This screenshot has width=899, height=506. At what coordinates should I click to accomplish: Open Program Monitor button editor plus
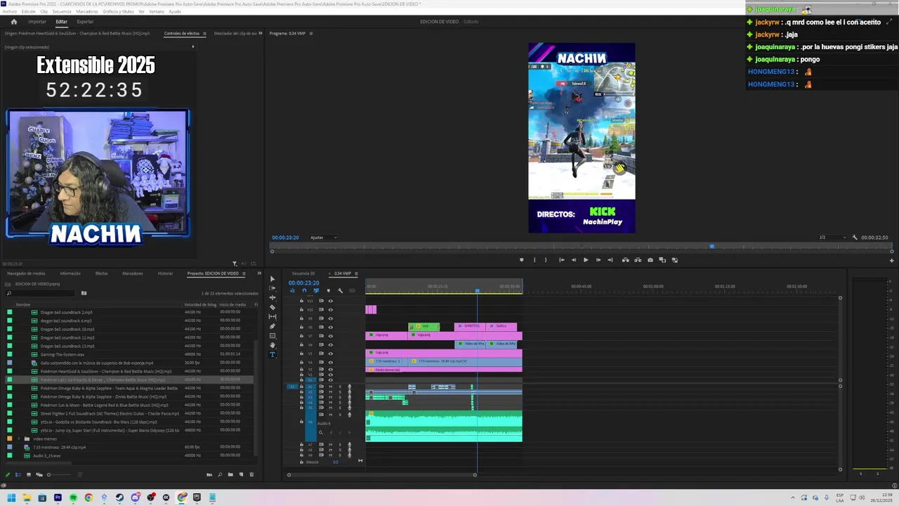pyautogui.click(x=892, y=261)
